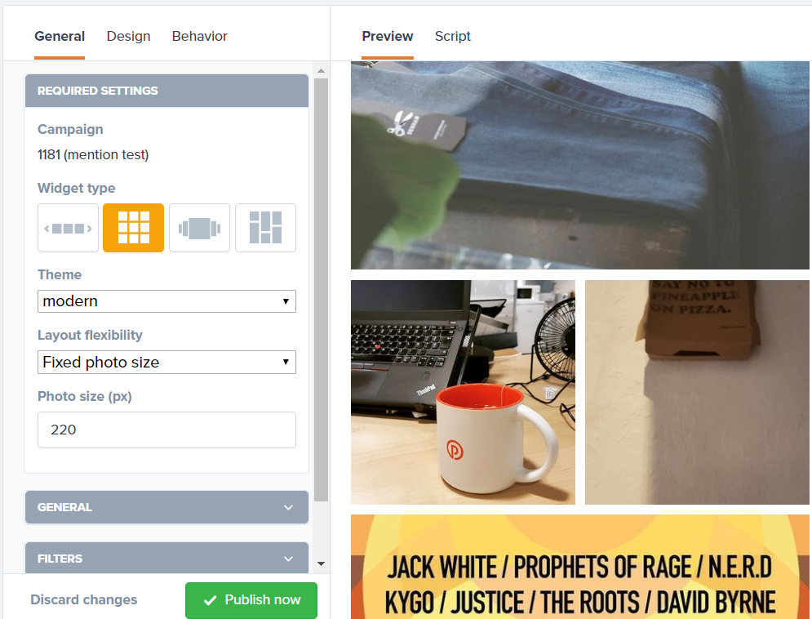The width and height of the screenshot is (812, 619).
Task: Collapse the REQUIRED SETTINGS header
Action: [x=166, y=91]
